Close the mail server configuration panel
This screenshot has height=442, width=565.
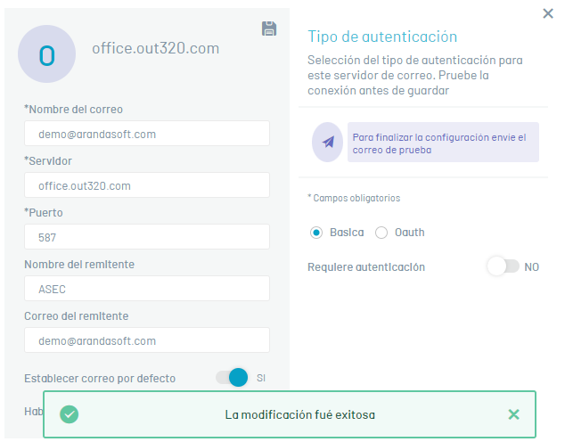click(x=548, y=13)
